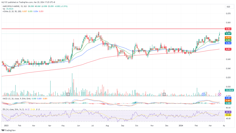Click the purple 64.32 RSI label

[228, 112]
